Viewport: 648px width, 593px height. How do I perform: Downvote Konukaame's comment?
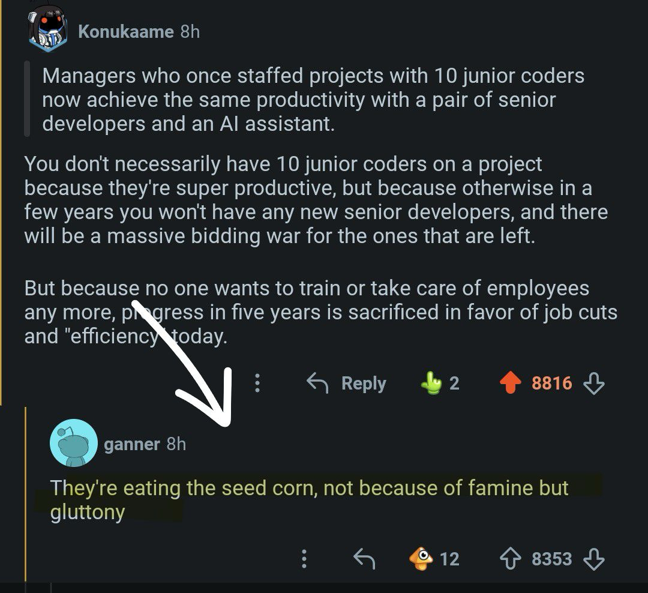click(x=594, y=384)
